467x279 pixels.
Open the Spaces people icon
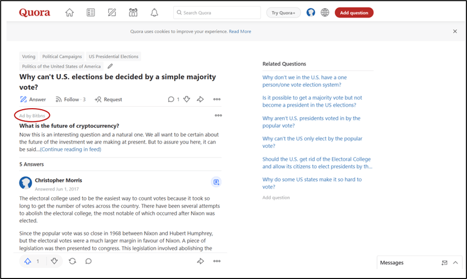pyautogui.click(x=133, y=12)
